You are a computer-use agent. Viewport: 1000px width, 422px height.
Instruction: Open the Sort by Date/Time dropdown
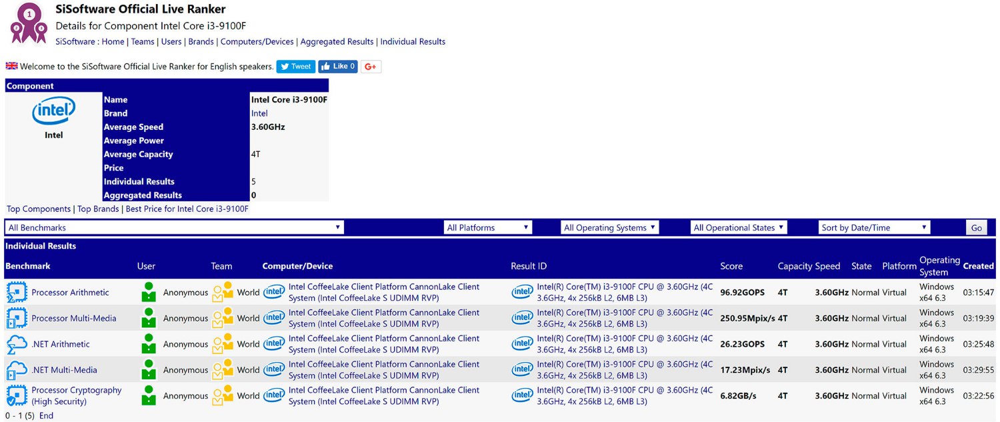874,228
